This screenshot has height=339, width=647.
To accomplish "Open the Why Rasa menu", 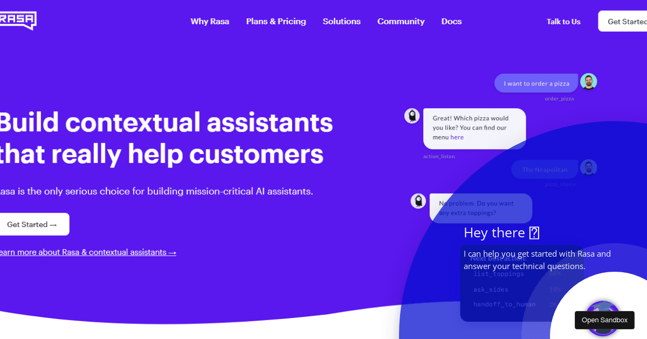I will pos(210,22).
